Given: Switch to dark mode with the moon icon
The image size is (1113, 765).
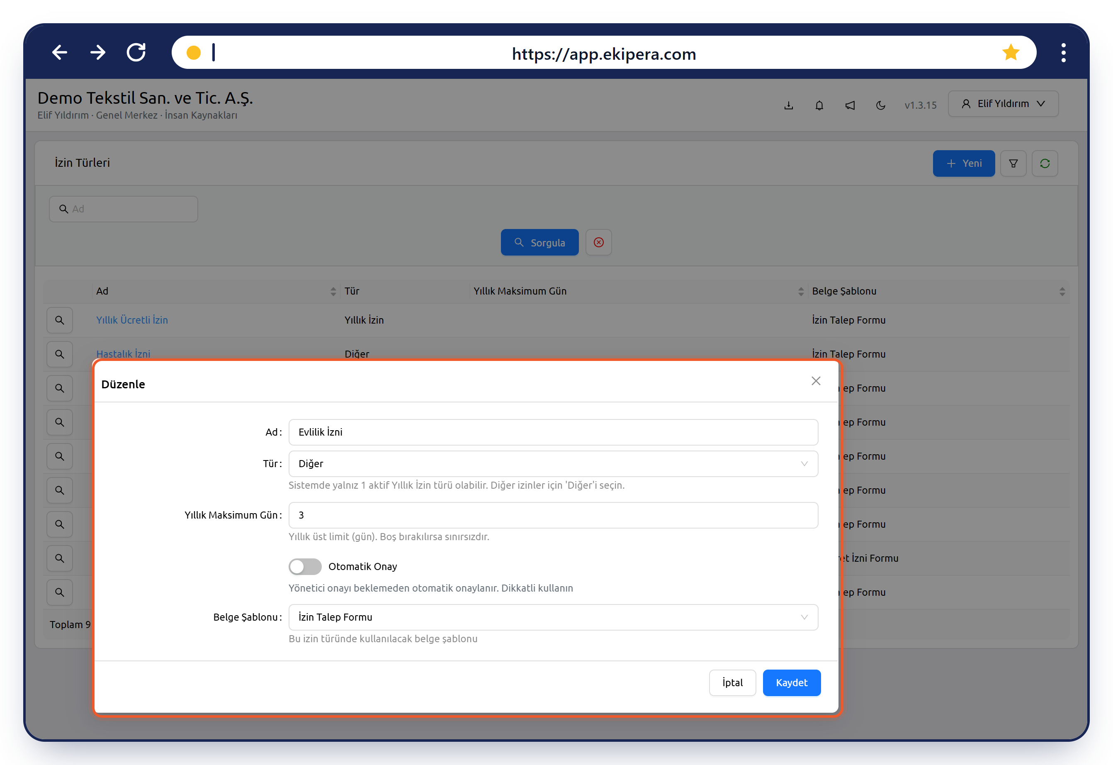Looking at the screenshot, I should [880, 105].
